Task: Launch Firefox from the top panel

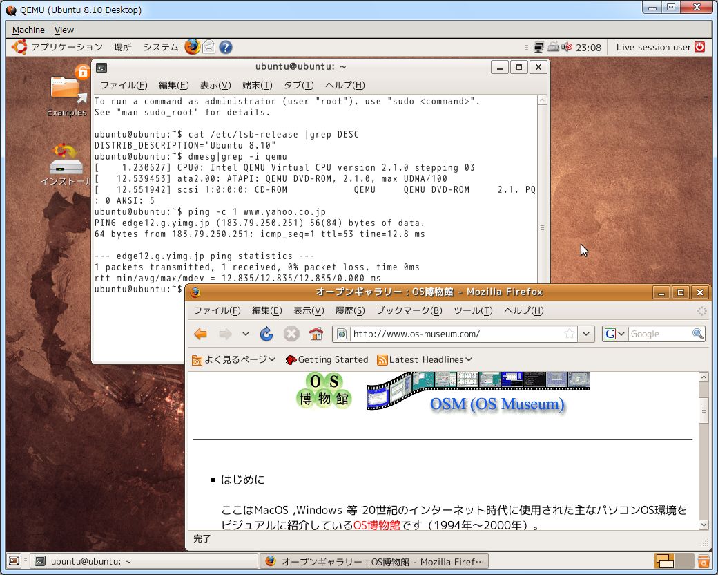Action: pyautogui.click(x=193, y=47)
